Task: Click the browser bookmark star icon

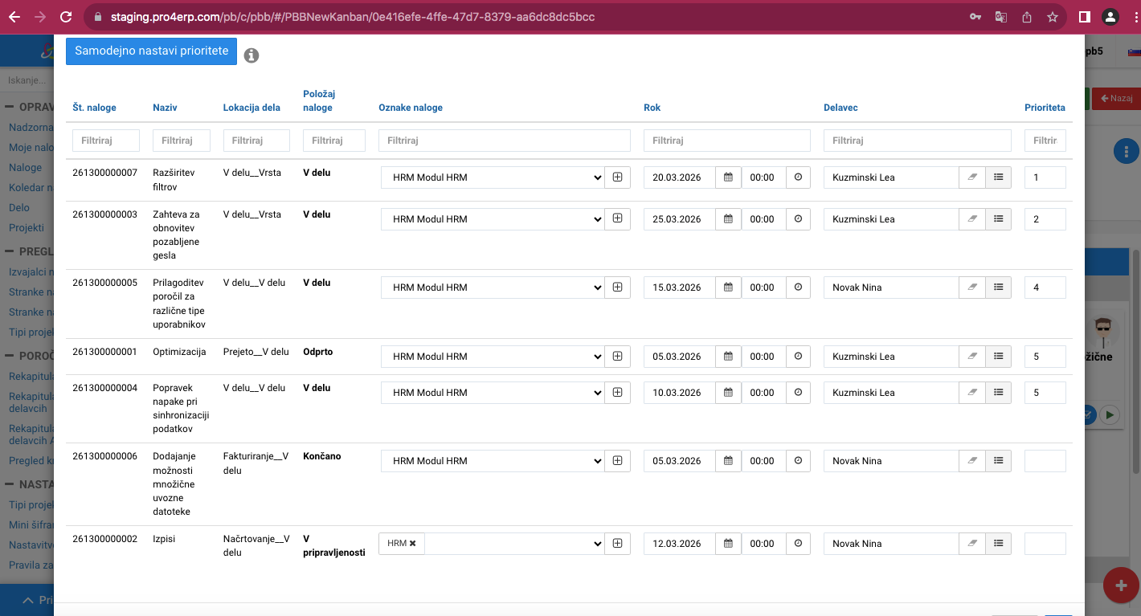Action: coord(1052,16)
